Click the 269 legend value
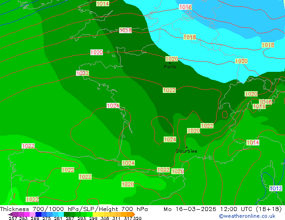Screen dimensions: 285x220 tap(35, 218)
